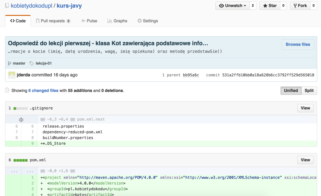This screenshot has width=321, height=196.
Task: Click the .gitignore file name
Action: (x=41, y=108)
